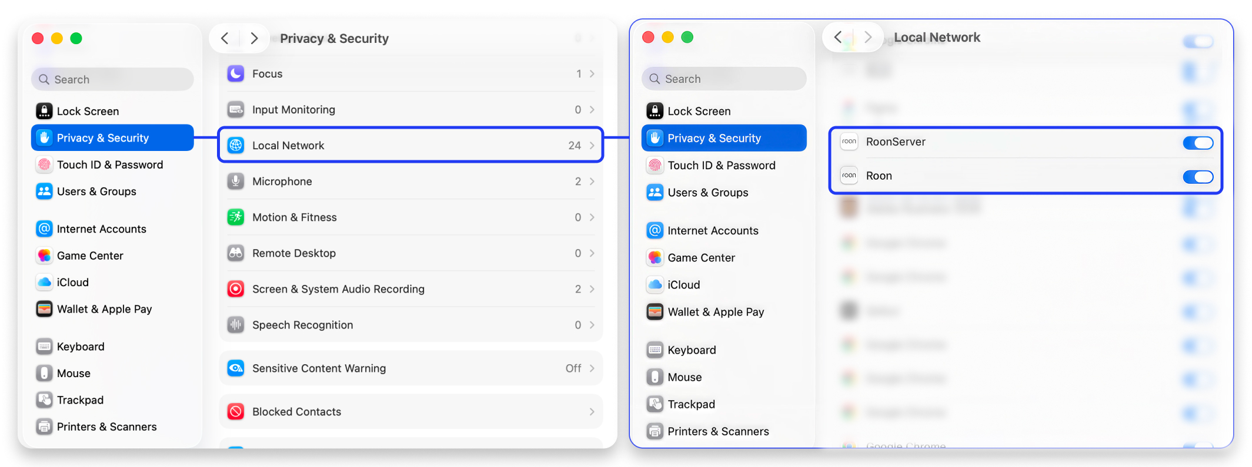This screenshot has width=1252, height=467.
Task: Open Motion & Fitness via its chevron
Action: (592, 217)
